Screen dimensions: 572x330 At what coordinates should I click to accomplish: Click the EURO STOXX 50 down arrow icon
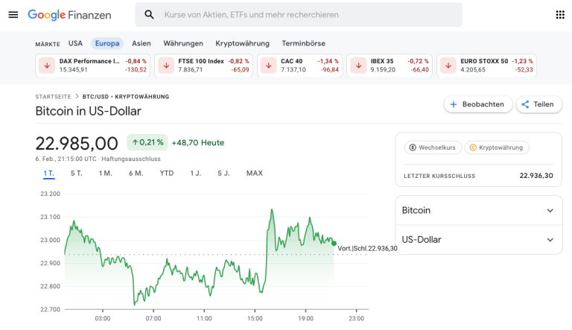click(x=448, y=66)
